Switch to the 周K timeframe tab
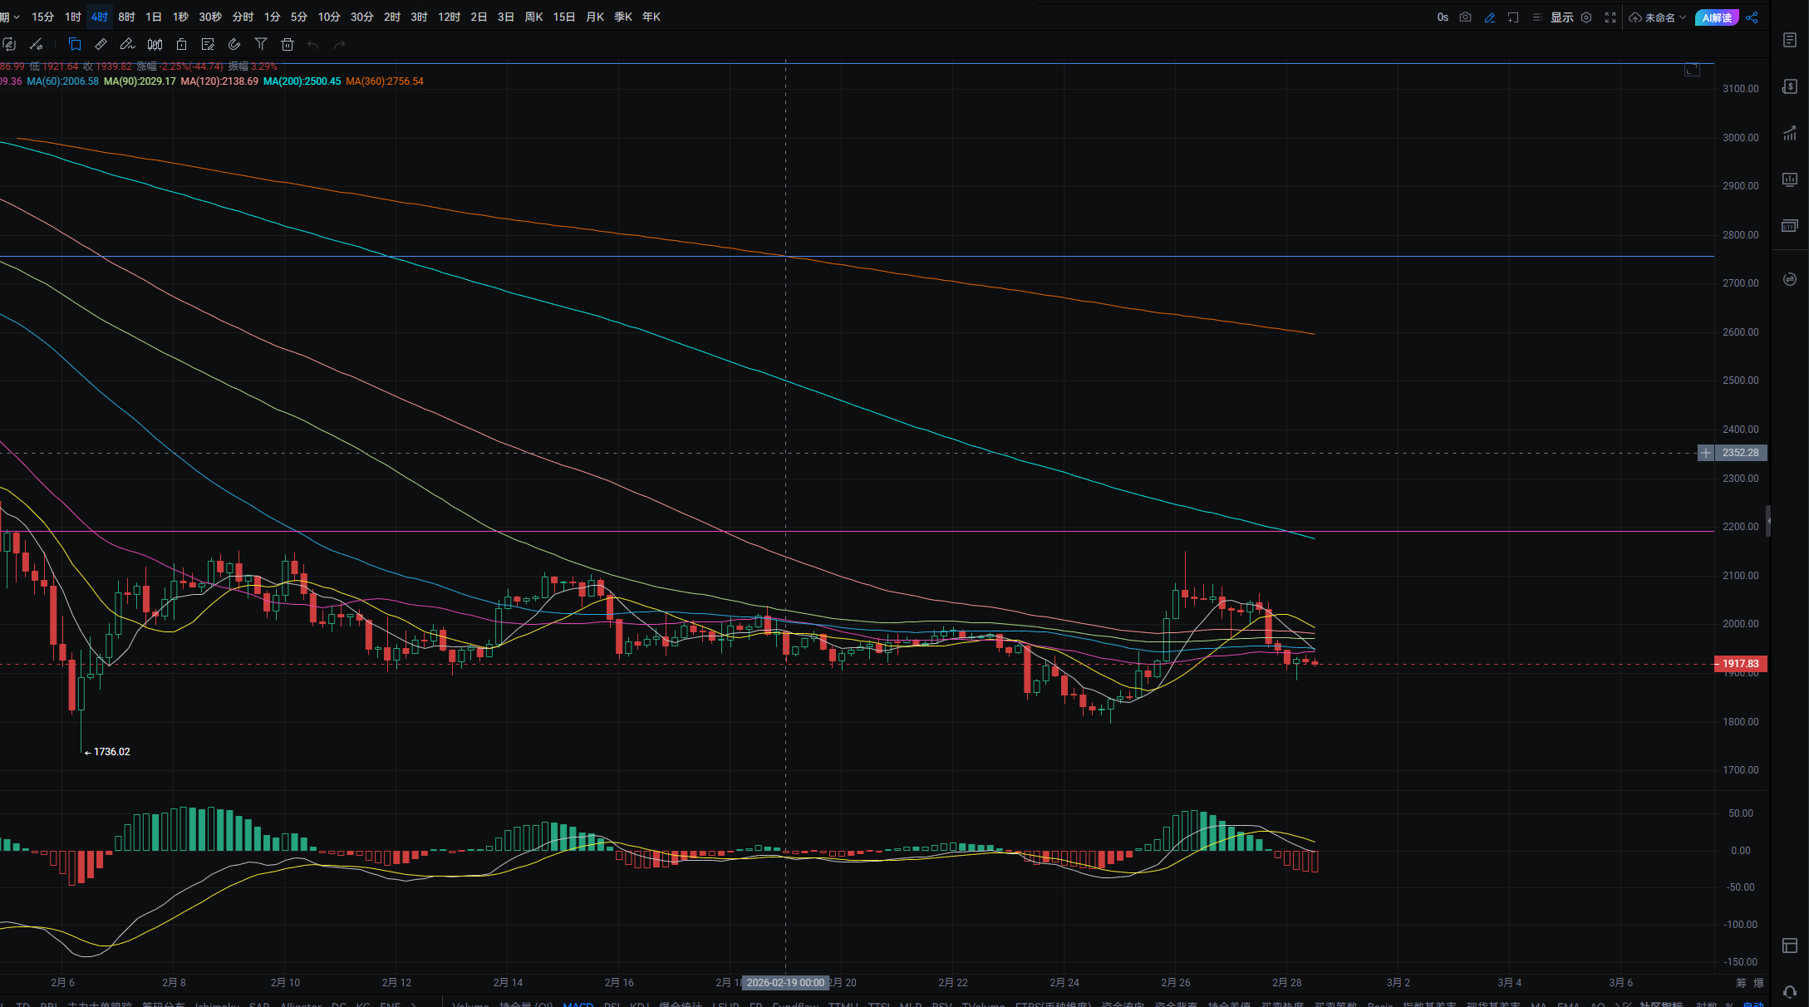1809x1007 pixels. coord(533,17)
